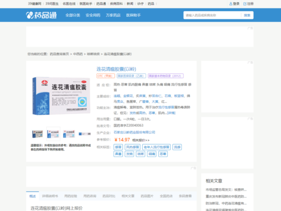Go to 药品查询首页 breadcrumb

(x=60, y=54)
